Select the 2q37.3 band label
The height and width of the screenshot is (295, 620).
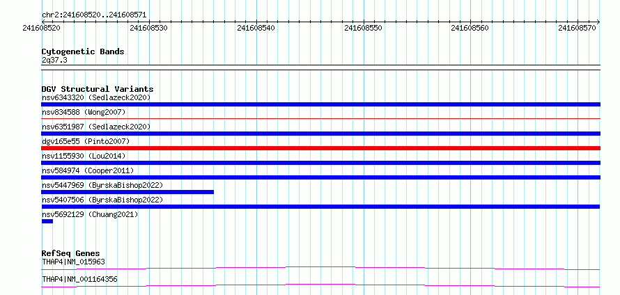pyautogui.click(x=54, y=60)
